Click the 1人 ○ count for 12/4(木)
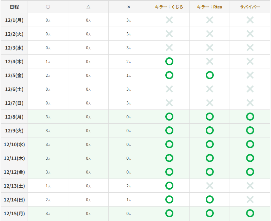The width and height of the screenshot is (271, 221). [48, 62]
